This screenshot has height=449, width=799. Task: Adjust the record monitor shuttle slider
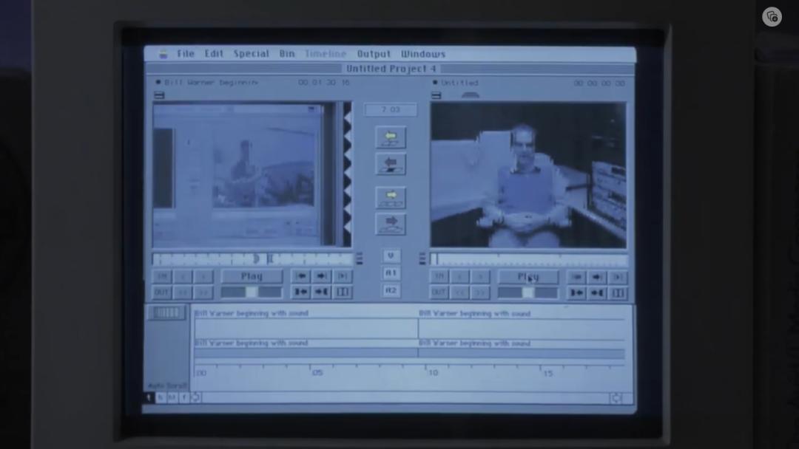tap(528, 293)
